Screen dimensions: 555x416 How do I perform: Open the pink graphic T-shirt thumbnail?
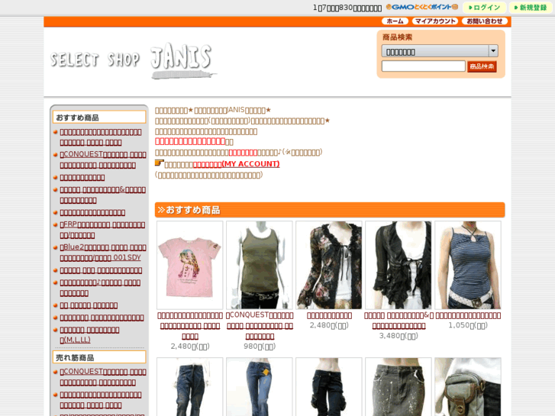190,265
